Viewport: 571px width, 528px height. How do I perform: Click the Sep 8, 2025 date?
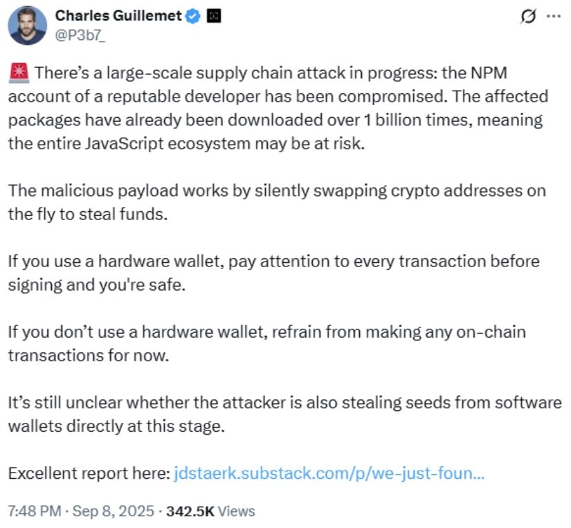pos(114,511)
